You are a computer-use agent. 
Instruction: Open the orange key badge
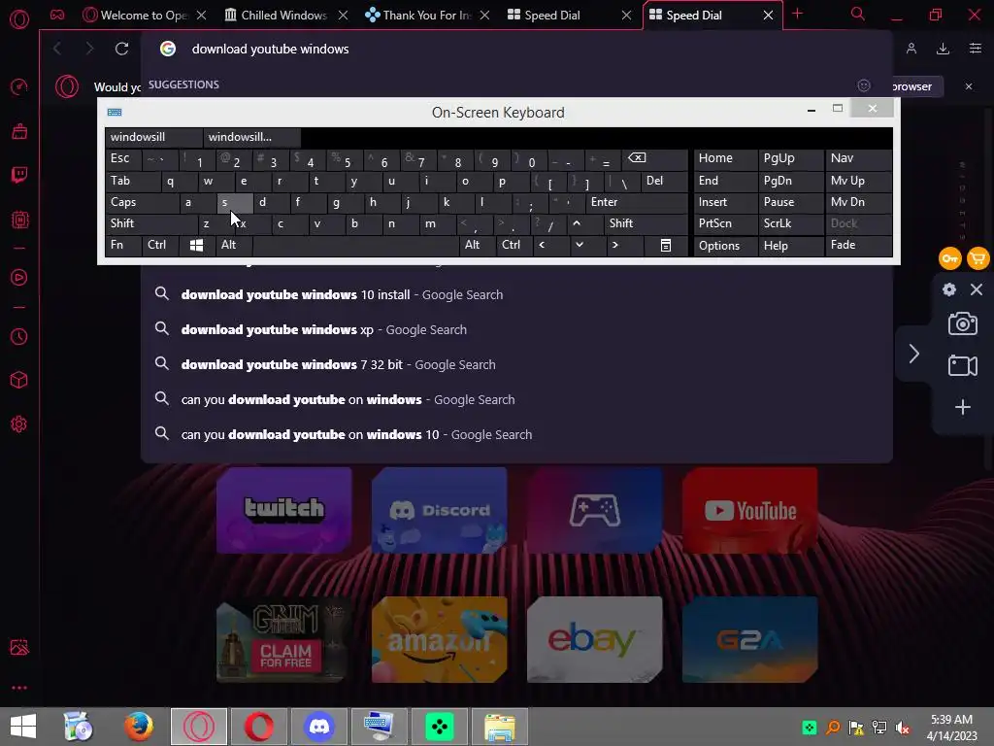tap(949, 258)
